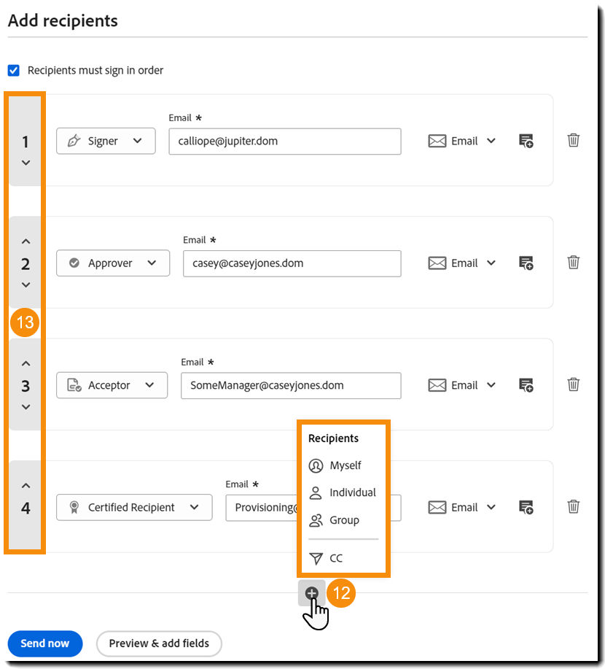Viewport: 605px width, 669px height.
Task: Select the Individual recipient type icon
Action: coord(316,492)
